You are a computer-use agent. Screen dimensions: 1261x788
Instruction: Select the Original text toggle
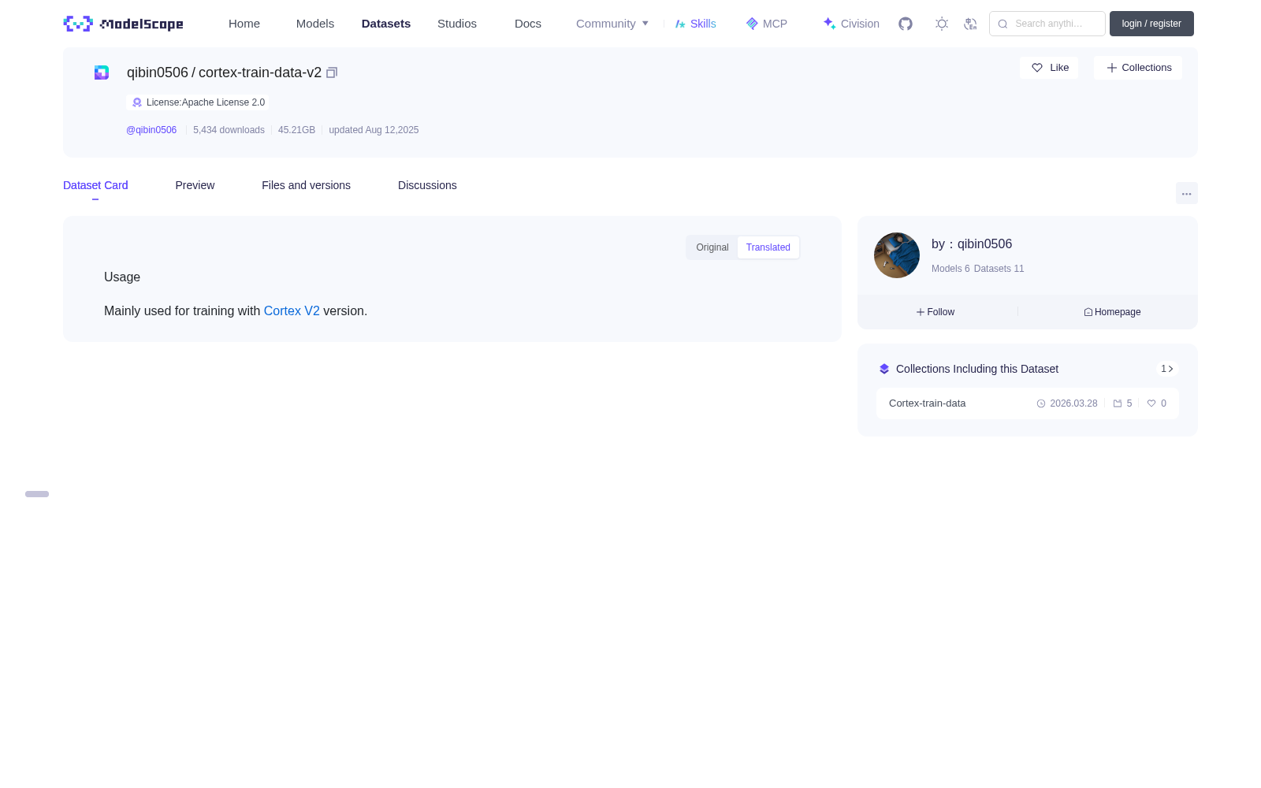pyautogui.click(x=712, y=247)
